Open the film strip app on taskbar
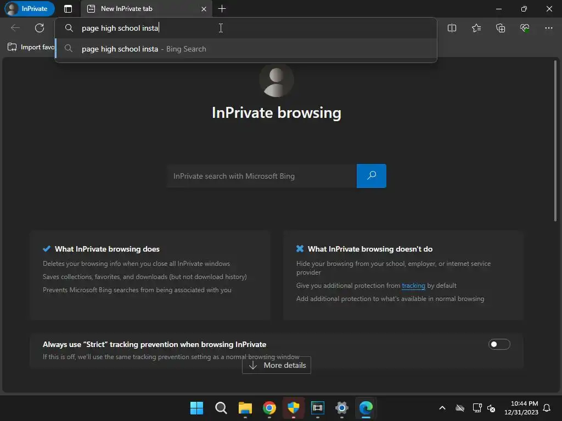Screen dimensions: 562x421 (318, 408)
